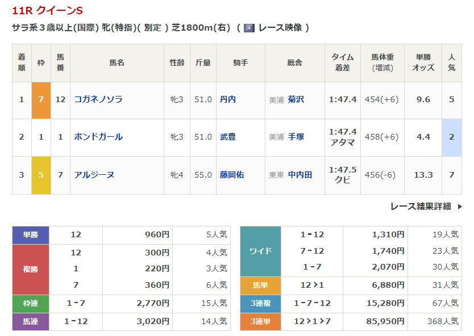
Task: Click the 11R クイーンS race title
Action: pyautogui.click(x=47, y=10)
